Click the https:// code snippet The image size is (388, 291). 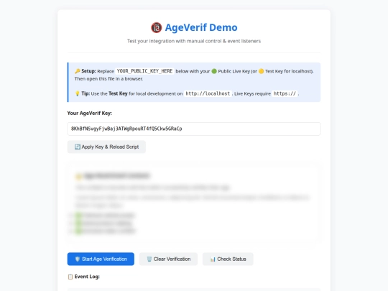pos(285,93)
